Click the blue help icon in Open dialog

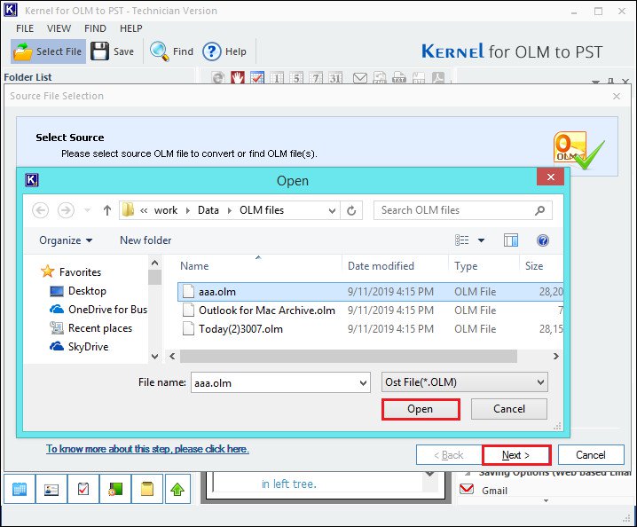[543, 240]
